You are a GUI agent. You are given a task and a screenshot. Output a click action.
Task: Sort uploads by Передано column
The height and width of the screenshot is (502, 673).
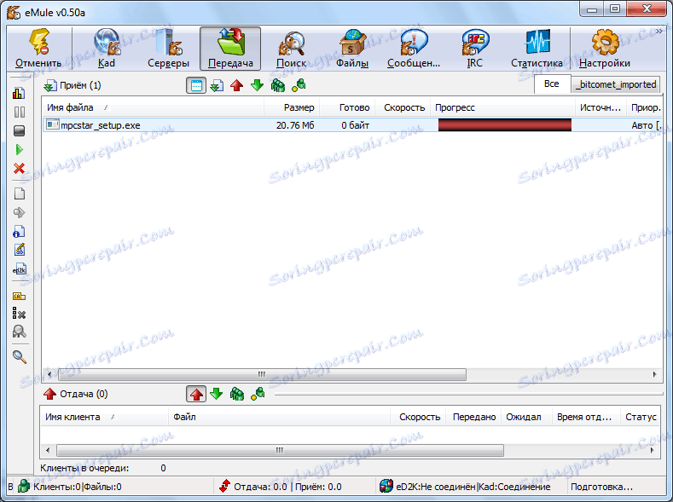(474, 417)
